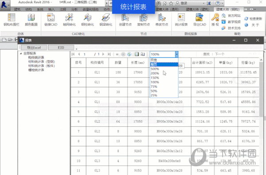266x175 pixels.
Task: Launch the 轴网转化 grid conversion tool
Action: (x=69, y=20)
